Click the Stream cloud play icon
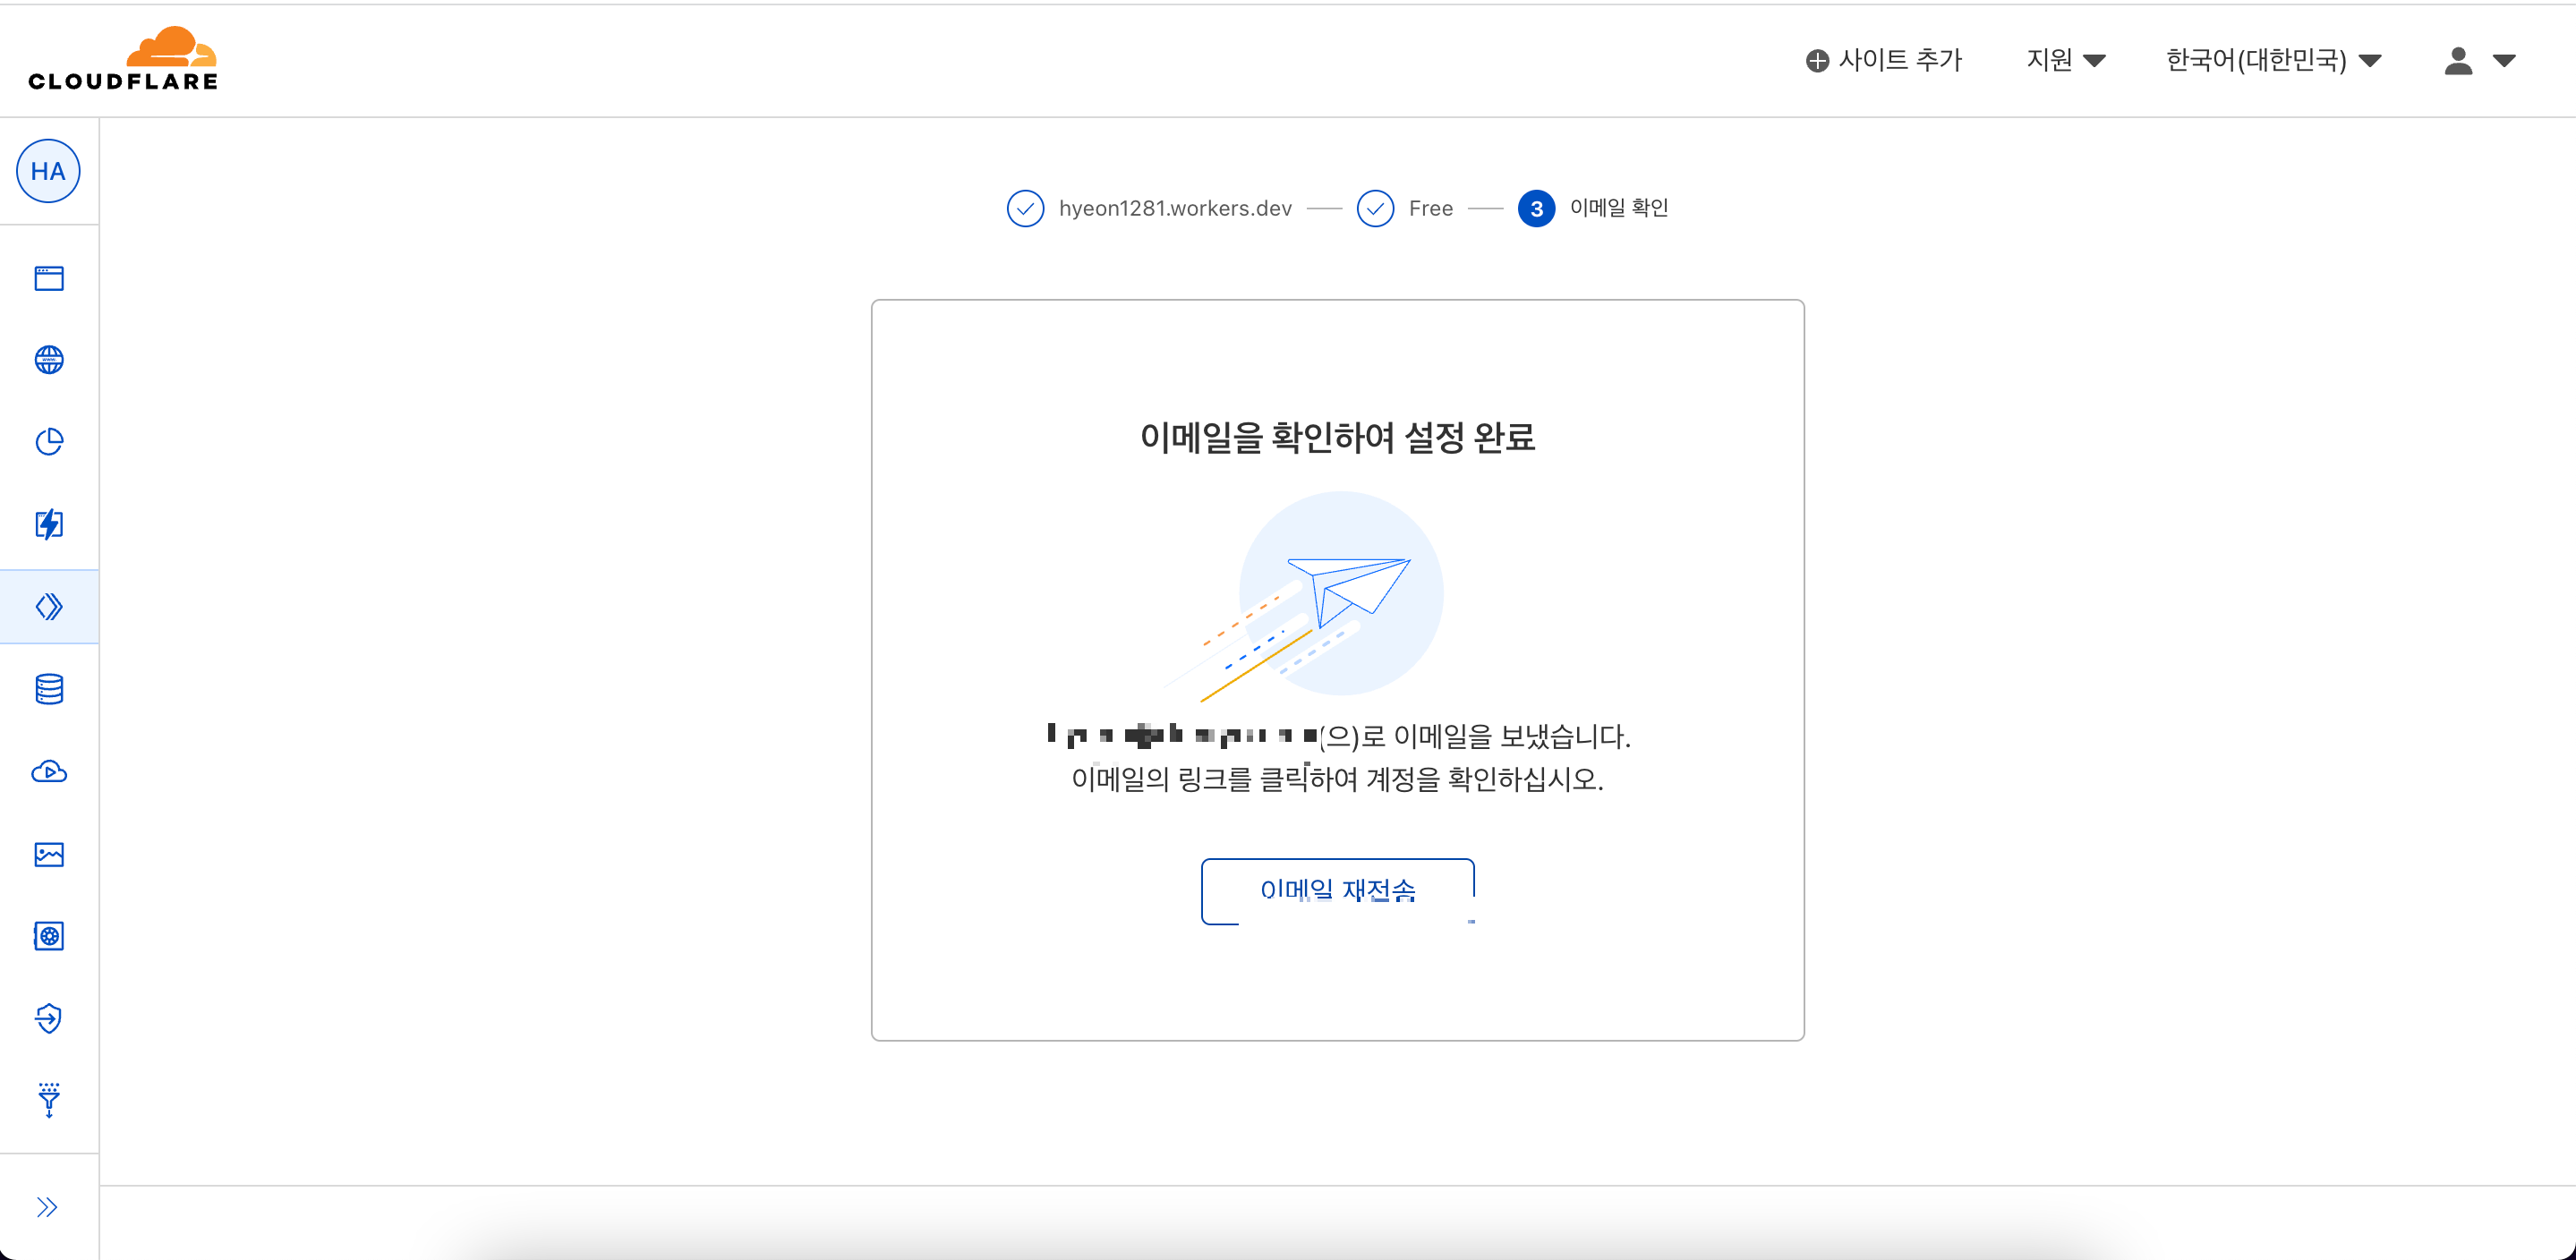The height and width of the screenshot is (1260, 2576). click(x=49, y=772)
